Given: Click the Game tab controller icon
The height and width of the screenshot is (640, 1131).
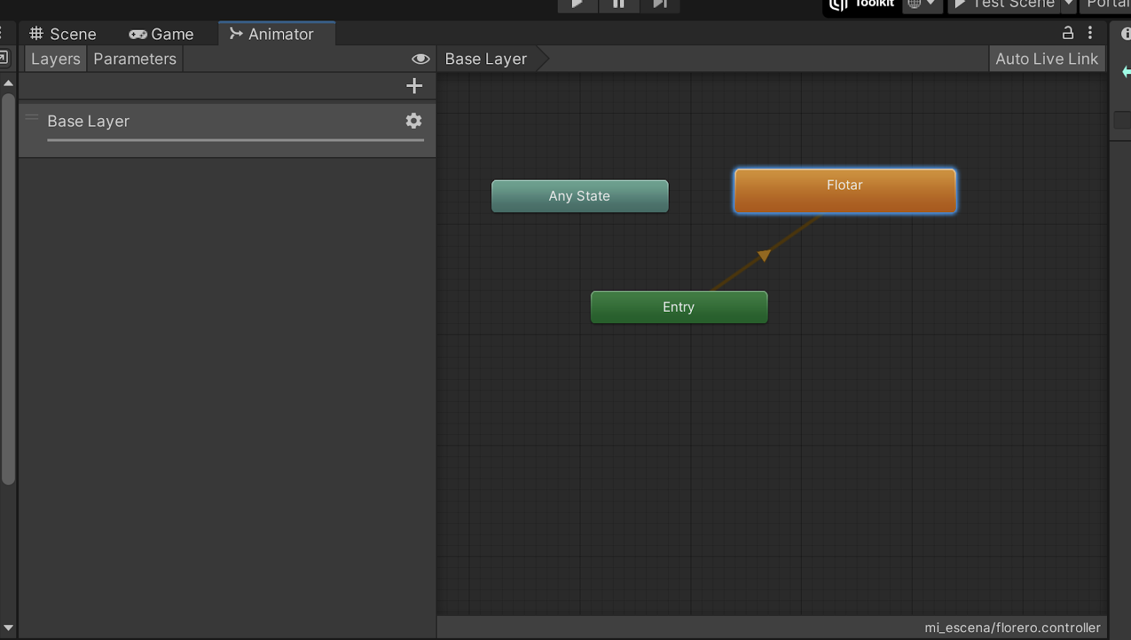Looking at the screenshot, I should coord(138,34).
